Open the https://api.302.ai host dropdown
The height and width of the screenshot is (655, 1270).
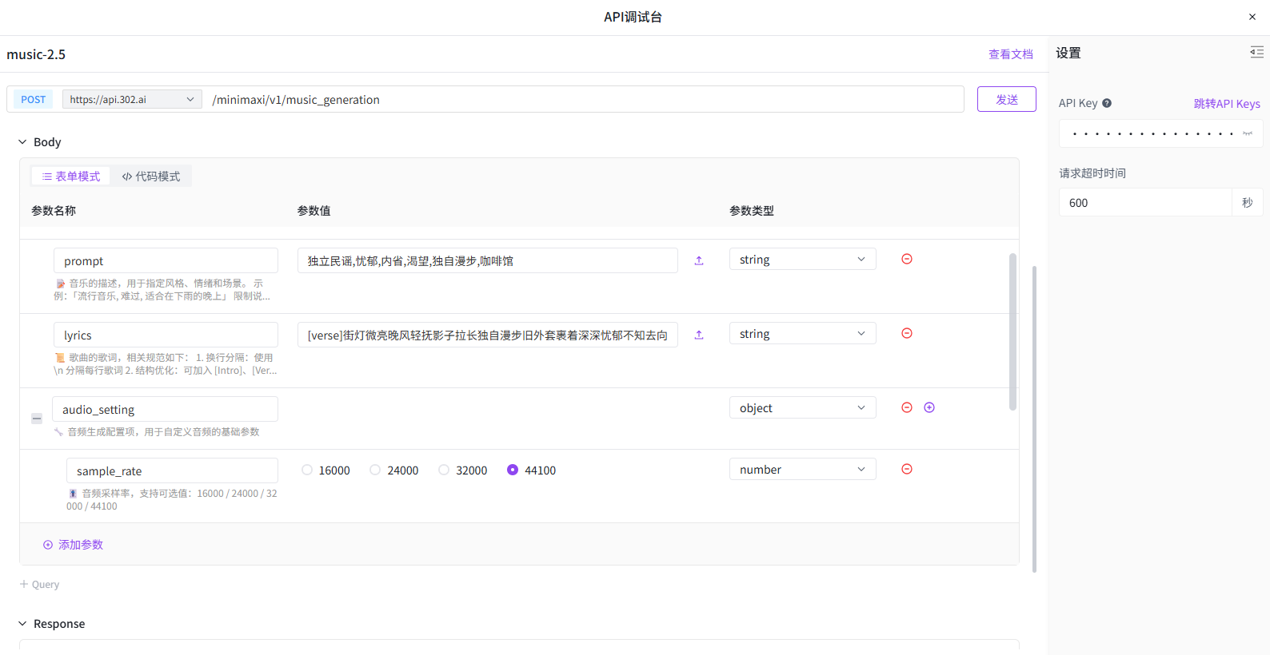click(x=132, y=99)
